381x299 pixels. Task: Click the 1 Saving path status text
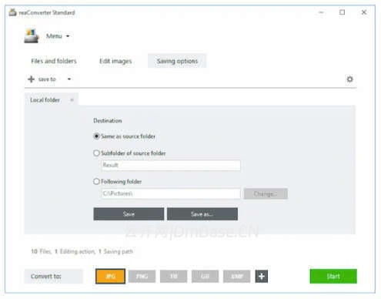pos(115,251)
